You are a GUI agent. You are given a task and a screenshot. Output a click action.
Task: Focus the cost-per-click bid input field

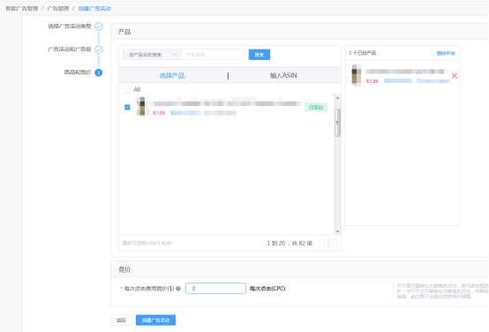215,289
